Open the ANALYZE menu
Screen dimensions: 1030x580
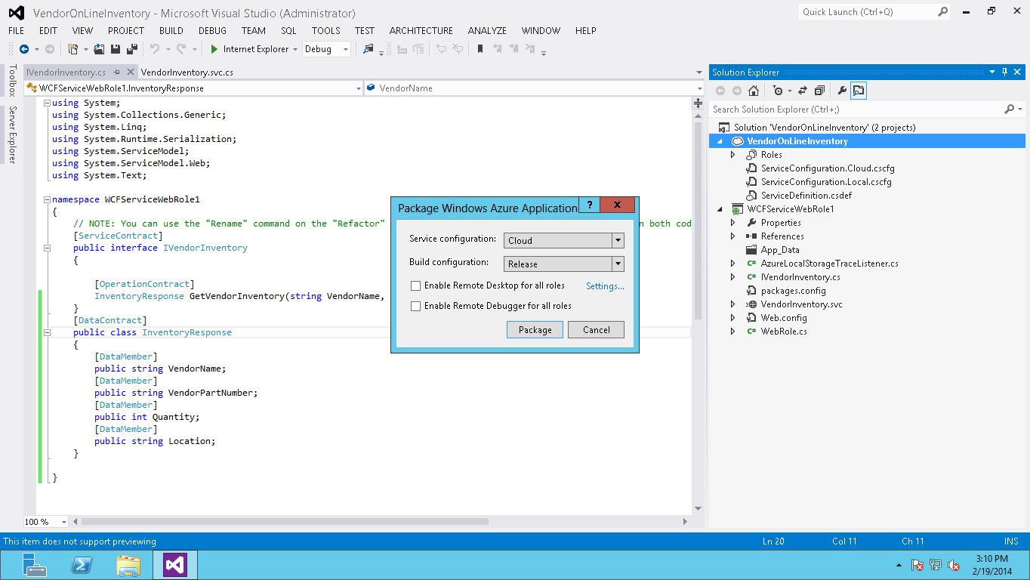pos(487,31)
